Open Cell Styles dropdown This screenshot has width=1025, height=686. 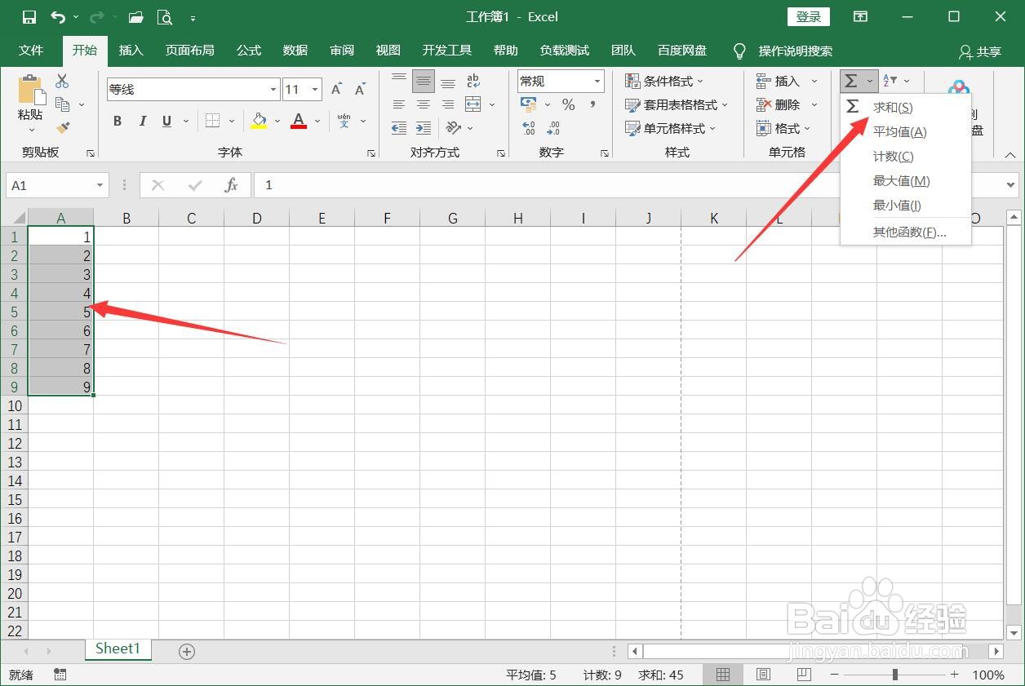pos(670,128)
